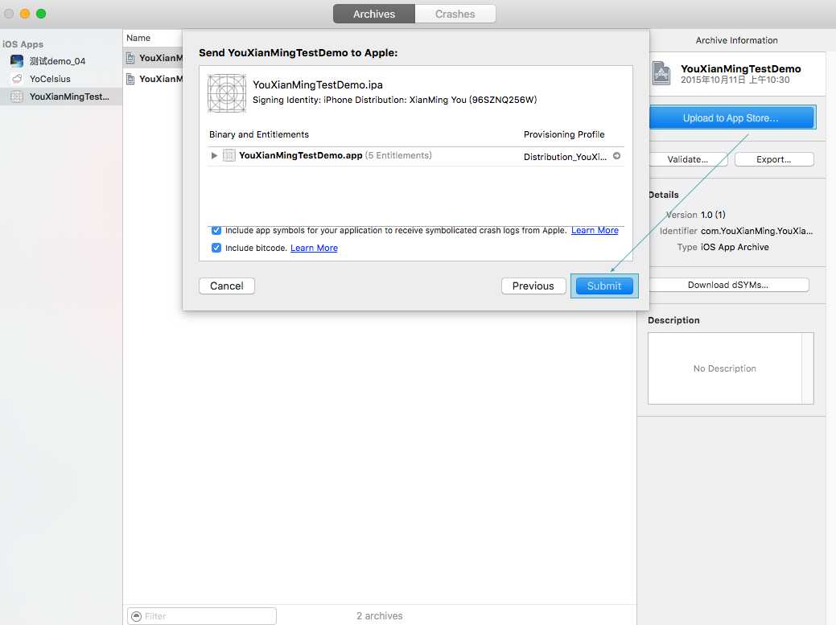Open Learn More link for app symbols

tap(595, 230)
